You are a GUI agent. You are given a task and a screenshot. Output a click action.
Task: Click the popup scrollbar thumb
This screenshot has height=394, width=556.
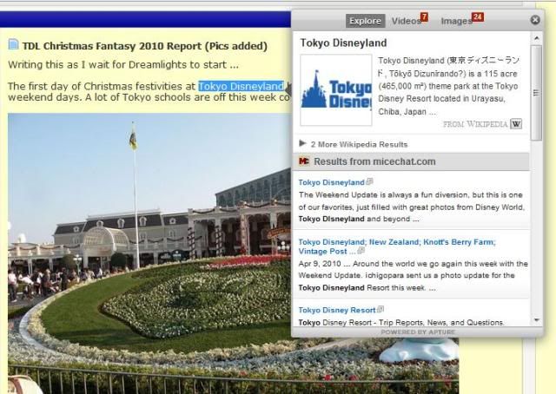pos(537,93)
